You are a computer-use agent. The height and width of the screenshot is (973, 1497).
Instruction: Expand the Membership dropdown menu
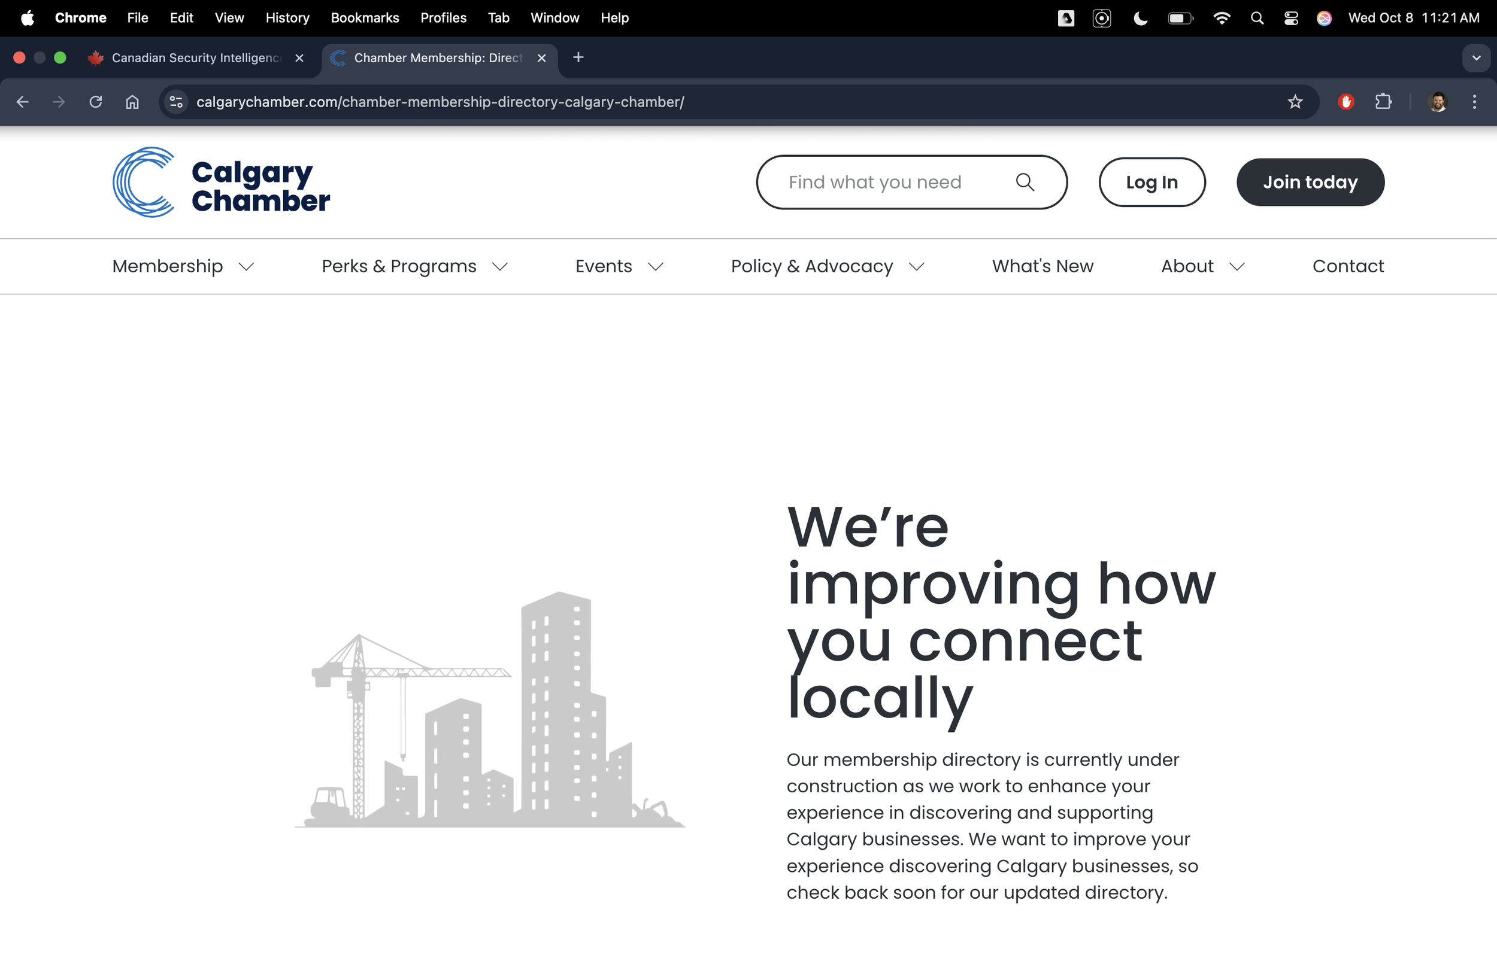[x=183, y=266]
